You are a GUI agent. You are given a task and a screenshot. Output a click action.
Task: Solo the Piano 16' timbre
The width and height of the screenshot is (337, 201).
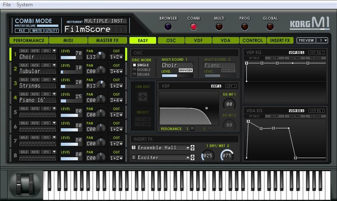click(x=24, y=94)
